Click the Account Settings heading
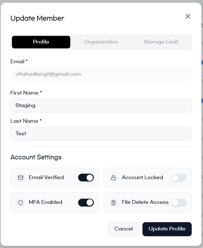 [x=36, y=157]
